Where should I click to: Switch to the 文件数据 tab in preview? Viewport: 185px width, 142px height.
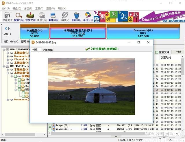[48, 50]
